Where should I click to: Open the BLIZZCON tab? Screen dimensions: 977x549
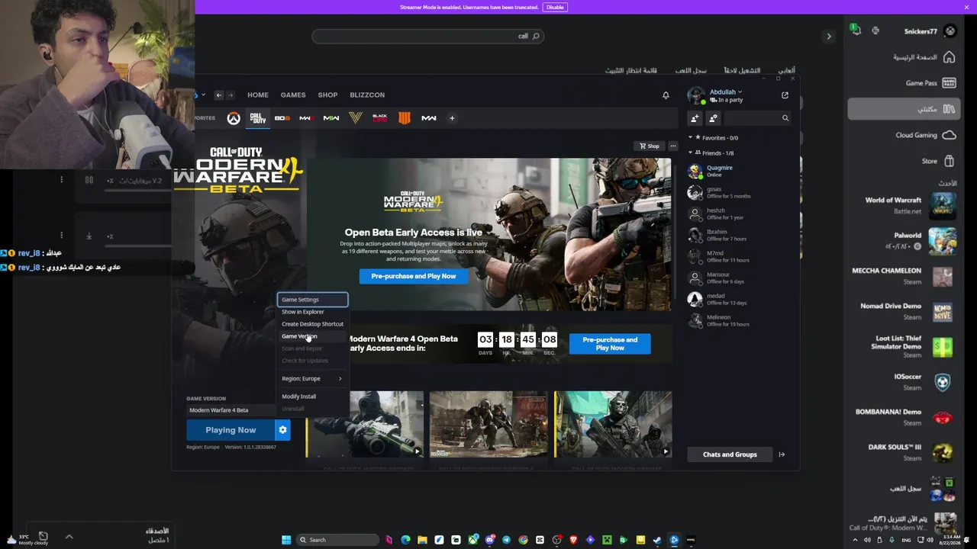[x=367, y=95]
